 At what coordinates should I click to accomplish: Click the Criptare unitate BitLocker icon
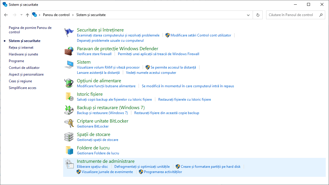[69, 123]
